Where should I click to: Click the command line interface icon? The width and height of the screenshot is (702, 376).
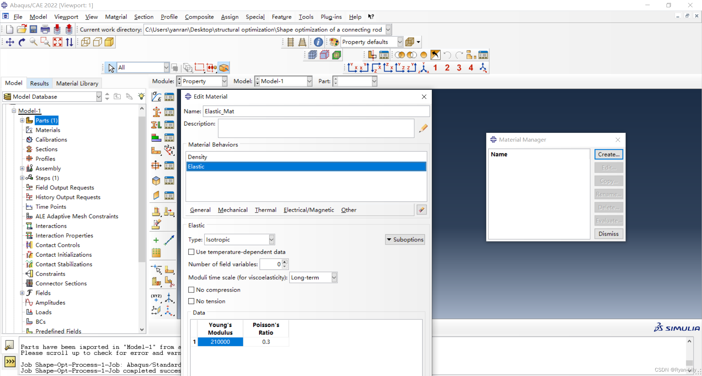[x=10, y=362]
